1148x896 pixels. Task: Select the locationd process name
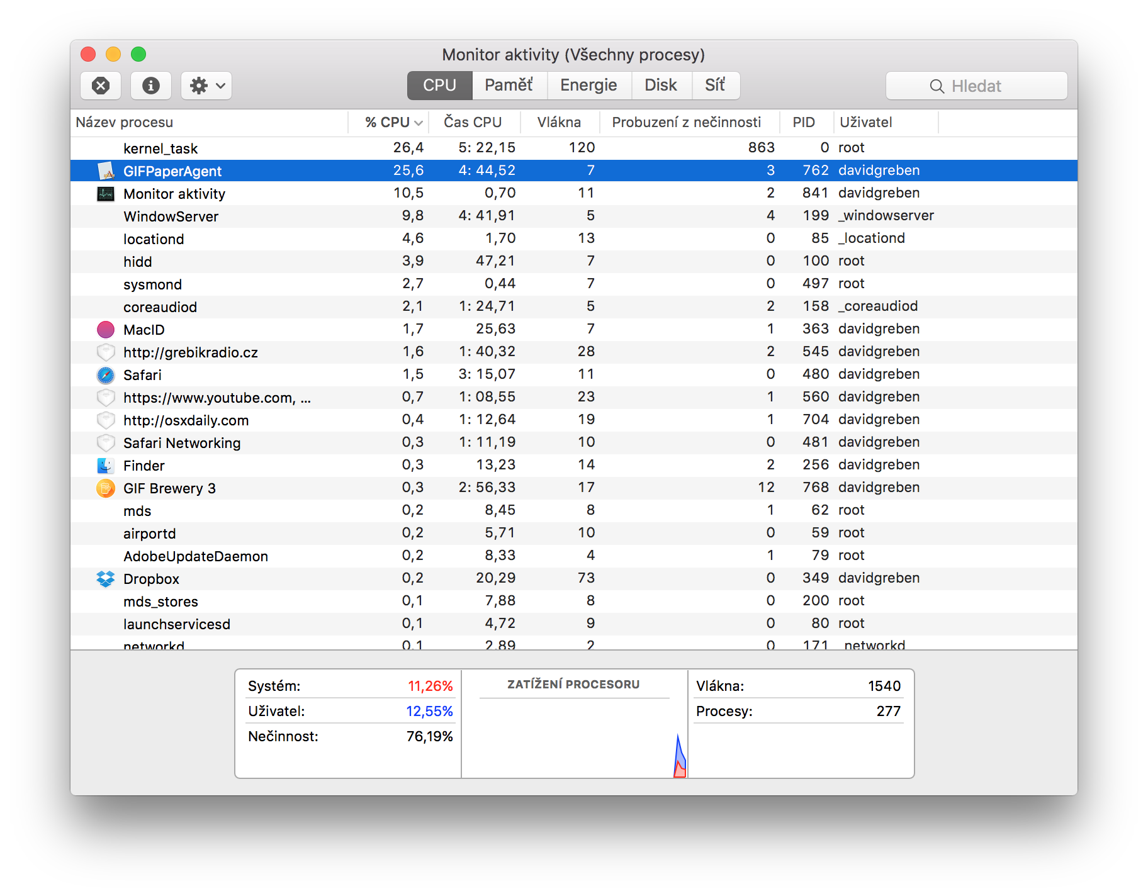pyautogui.click(x=154, y=239)
